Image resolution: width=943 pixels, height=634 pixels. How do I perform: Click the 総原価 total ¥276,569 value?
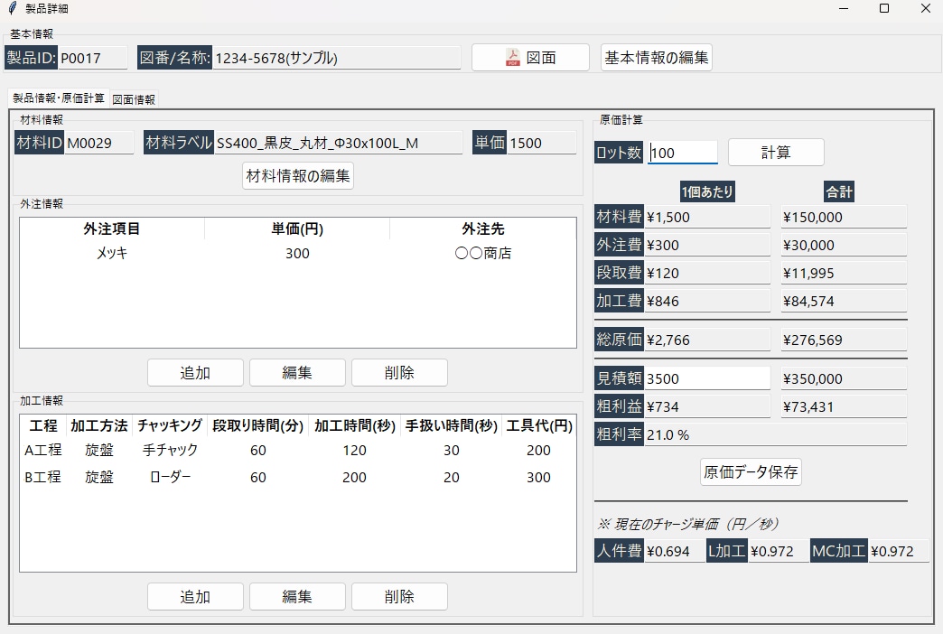pyautogui.click(x=844, y=340)
